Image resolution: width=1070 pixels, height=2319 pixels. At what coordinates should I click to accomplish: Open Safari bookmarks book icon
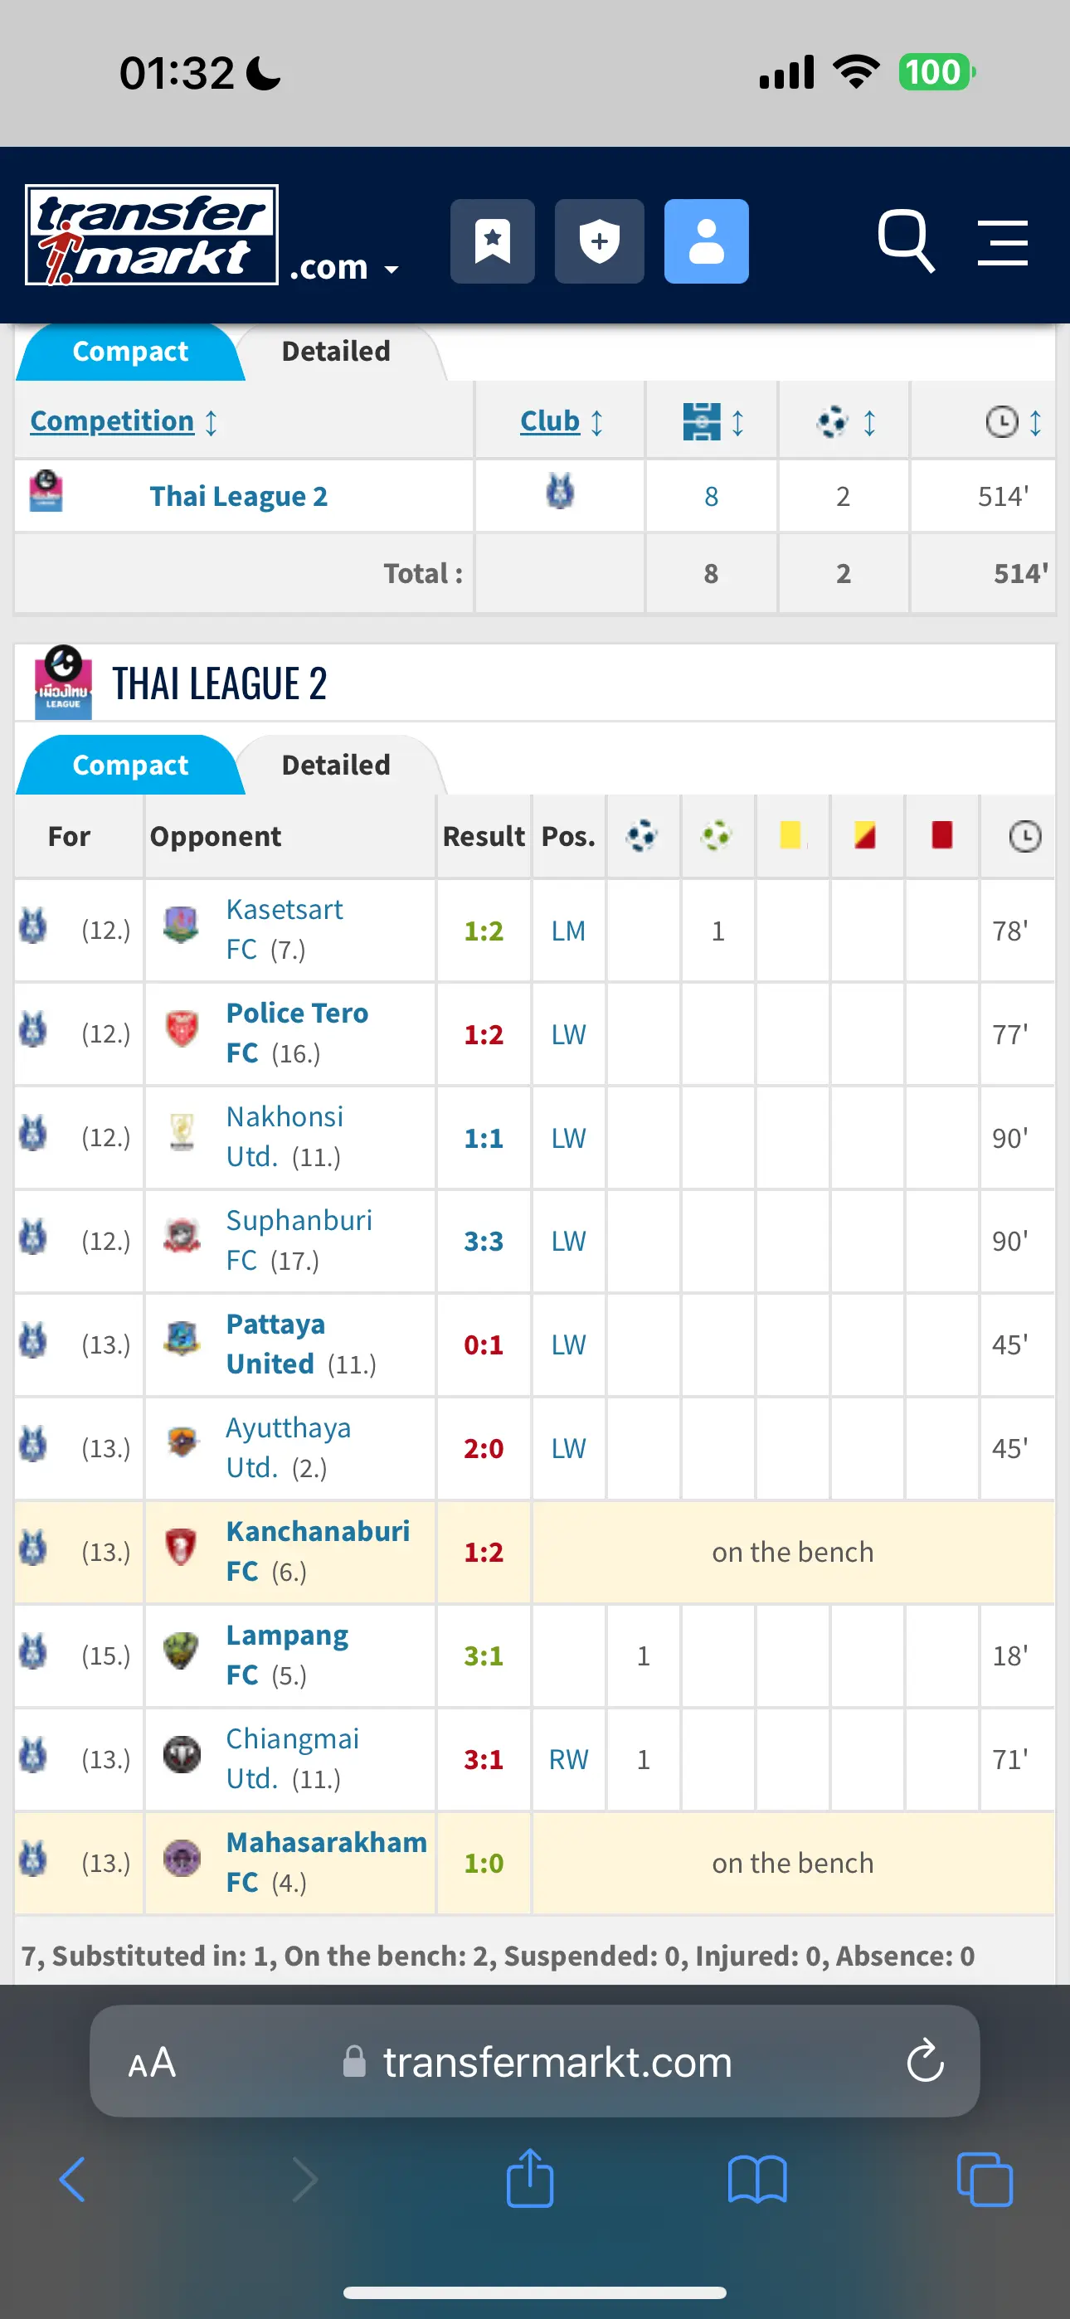click(x=756, y=2180)
